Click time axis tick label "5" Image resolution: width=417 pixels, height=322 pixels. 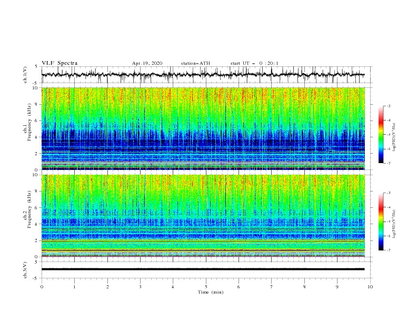point(206,287)
